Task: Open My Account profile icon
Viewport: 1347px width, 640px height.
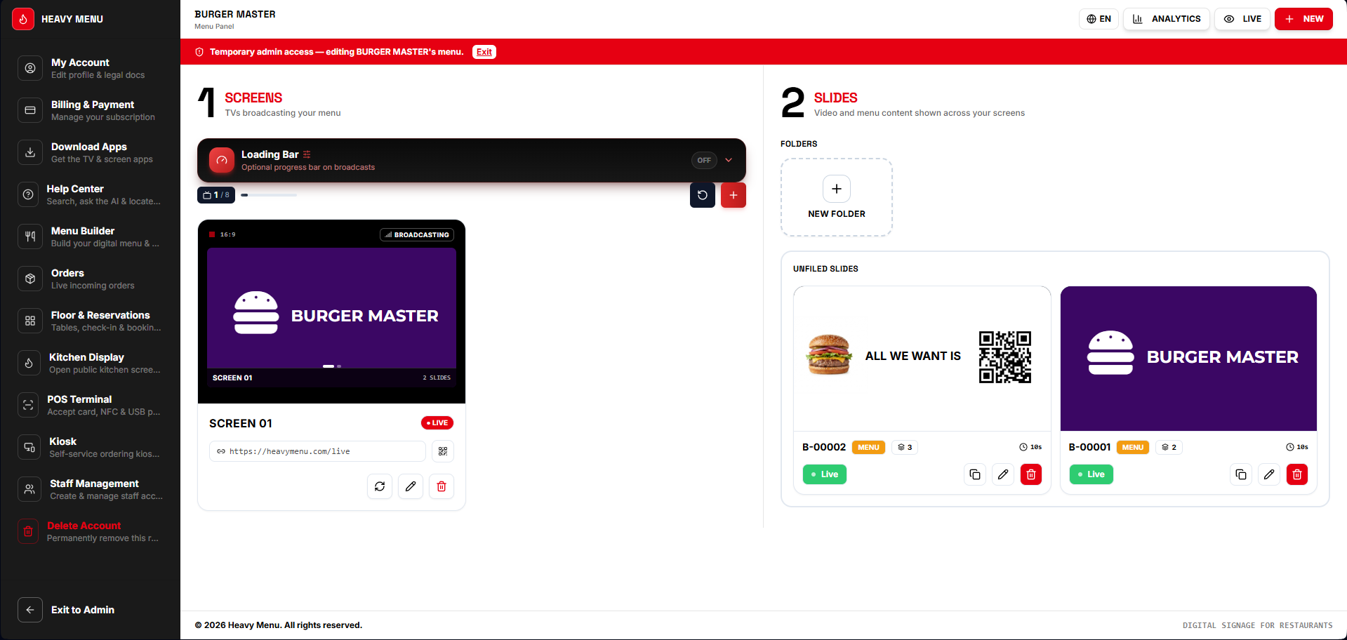Action: pyautogui.click(x=30, y=68)
